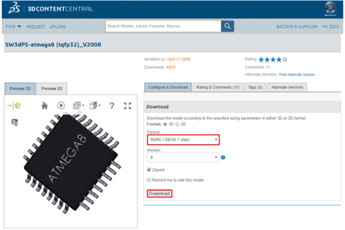345x230 pixels.
Task: Enable Remind me to rate this model
Action: (x=149, y=180)
